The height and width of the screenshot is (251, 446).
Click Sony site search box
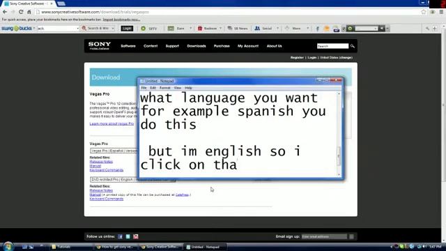pos(332,46)
